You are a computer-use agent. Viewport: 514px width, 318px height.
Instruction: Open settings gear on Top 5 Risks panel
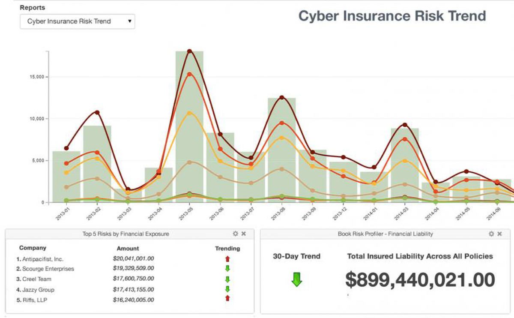pos(235,234)
